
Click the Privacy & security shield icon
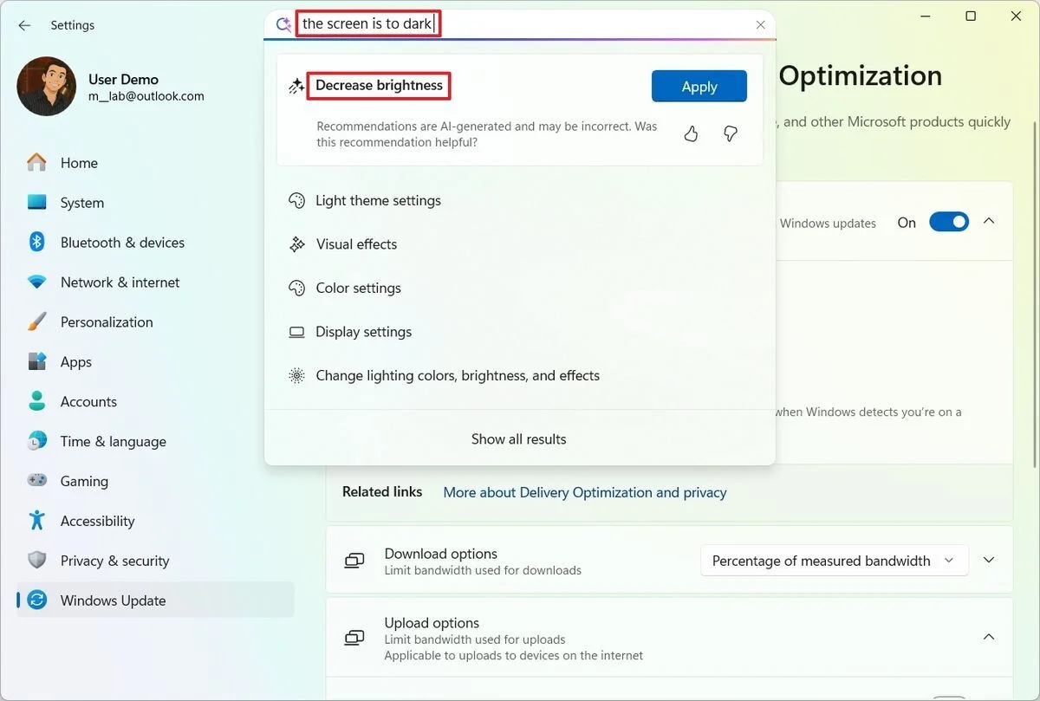36,561
